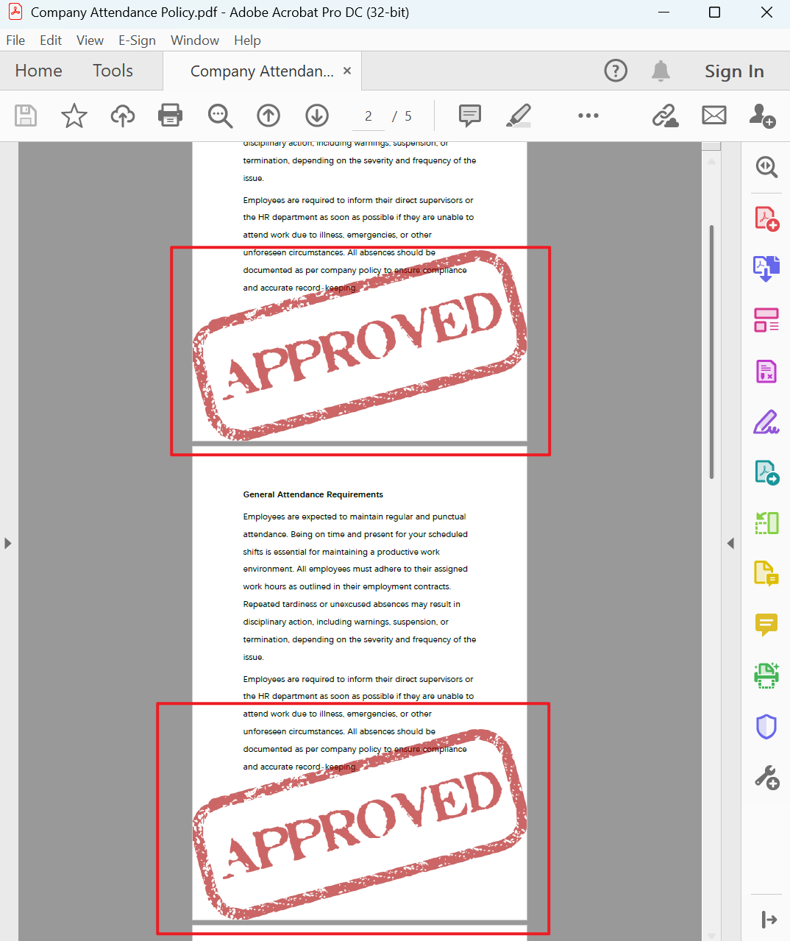790x941 pixels.
Task: Collapse the right tools pane
Action: click(731, 543)
